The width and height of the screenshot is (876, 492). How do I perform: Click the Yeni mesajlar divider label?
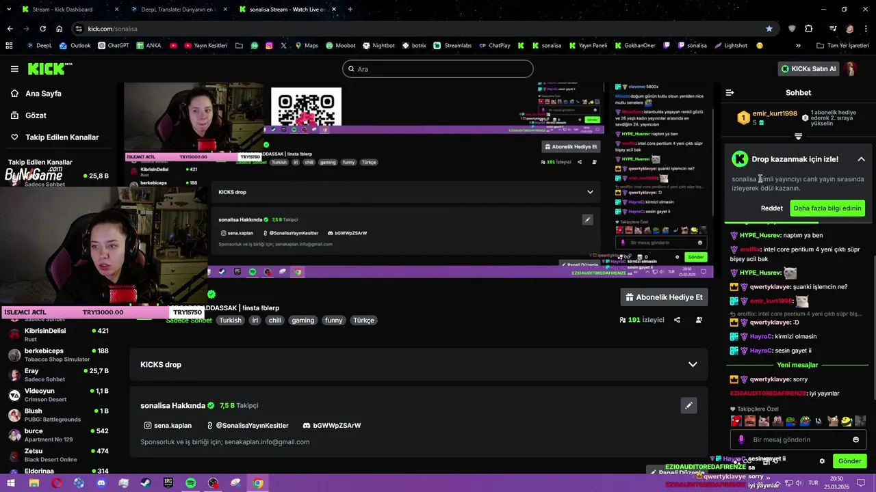(798, 365)
